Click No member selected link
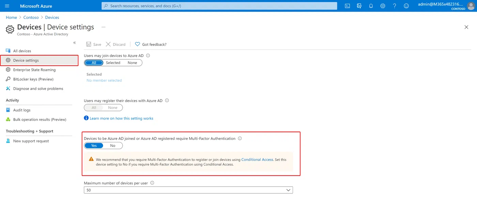 coord(104,80)
